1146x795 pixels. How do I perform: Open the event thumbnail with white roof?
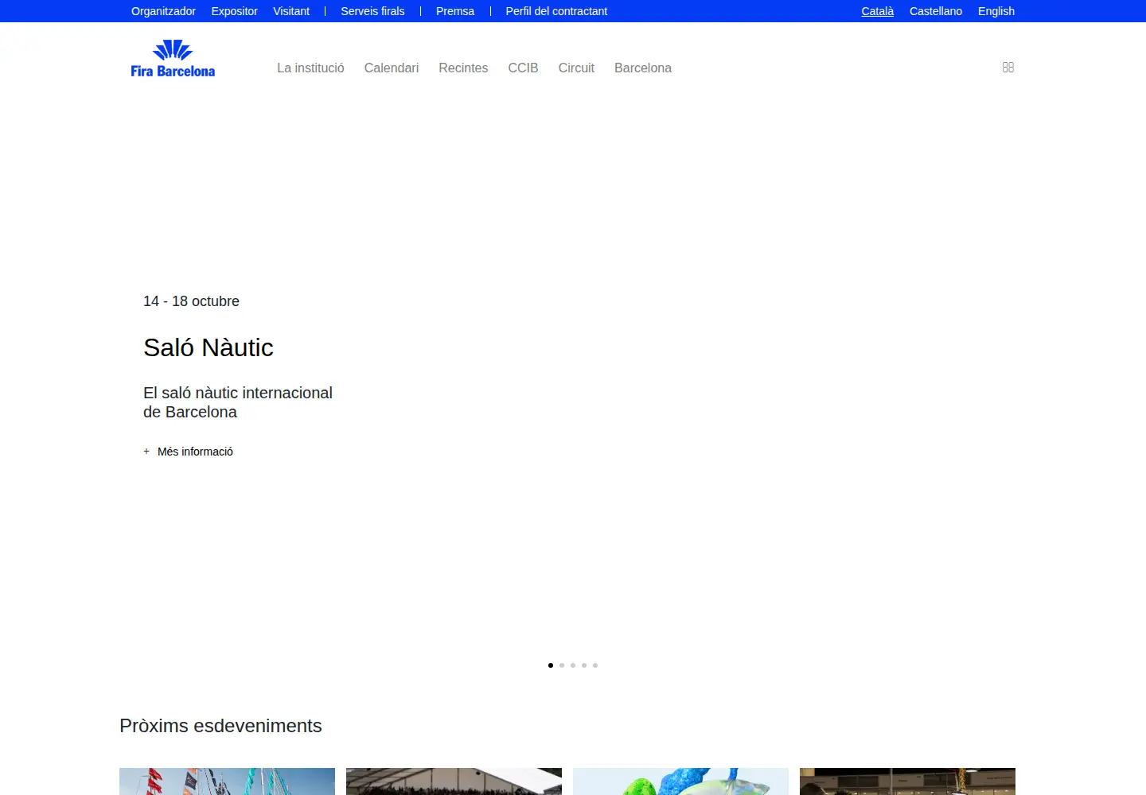[454, 781]
